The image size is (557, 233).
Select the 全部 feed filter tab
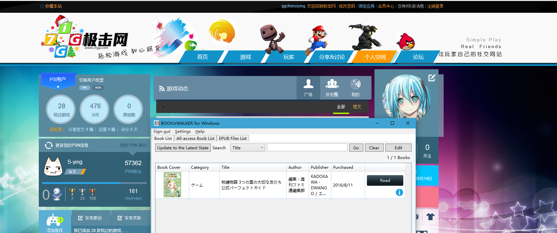[341, 107]
